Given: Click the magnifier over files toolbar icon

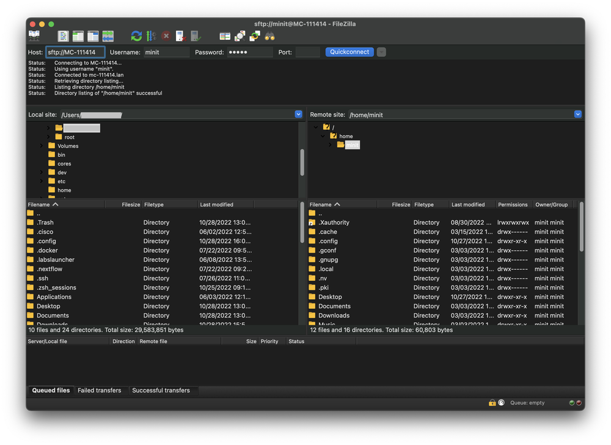Looking at the screenshot, I should (x=240, y=36).
